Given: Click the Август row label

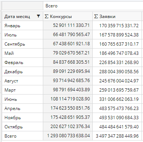Looking at the screenshot, I should click(x=11, y=81).
